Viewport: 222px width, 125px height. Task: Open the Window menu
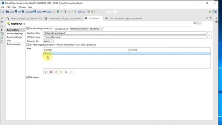coord(22,7)
